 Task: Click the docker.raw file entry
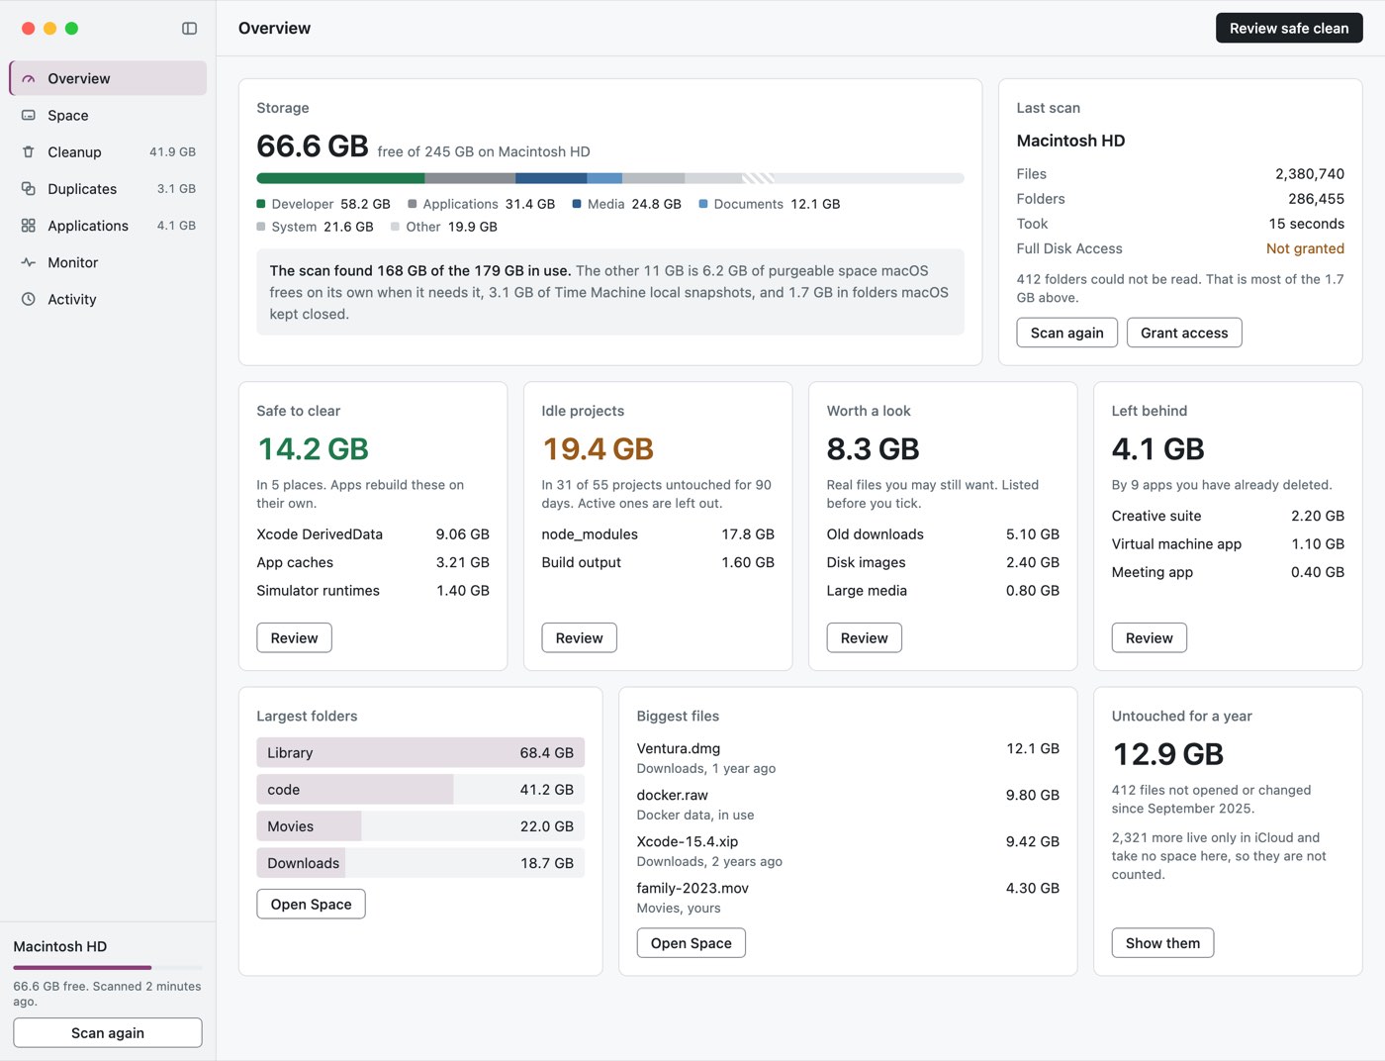(x=848, y=805)
